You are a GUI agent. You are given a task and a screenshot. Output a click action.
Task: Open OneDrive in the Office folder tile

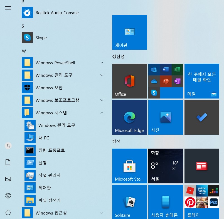tap(154, 81)
